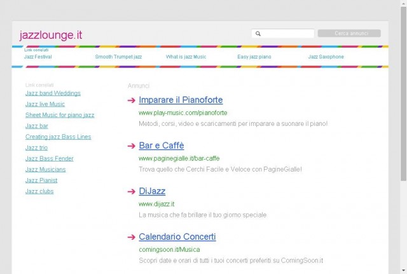
Task: Click the pink arrow beside Calendario Concerti
Action: point(132,237)
